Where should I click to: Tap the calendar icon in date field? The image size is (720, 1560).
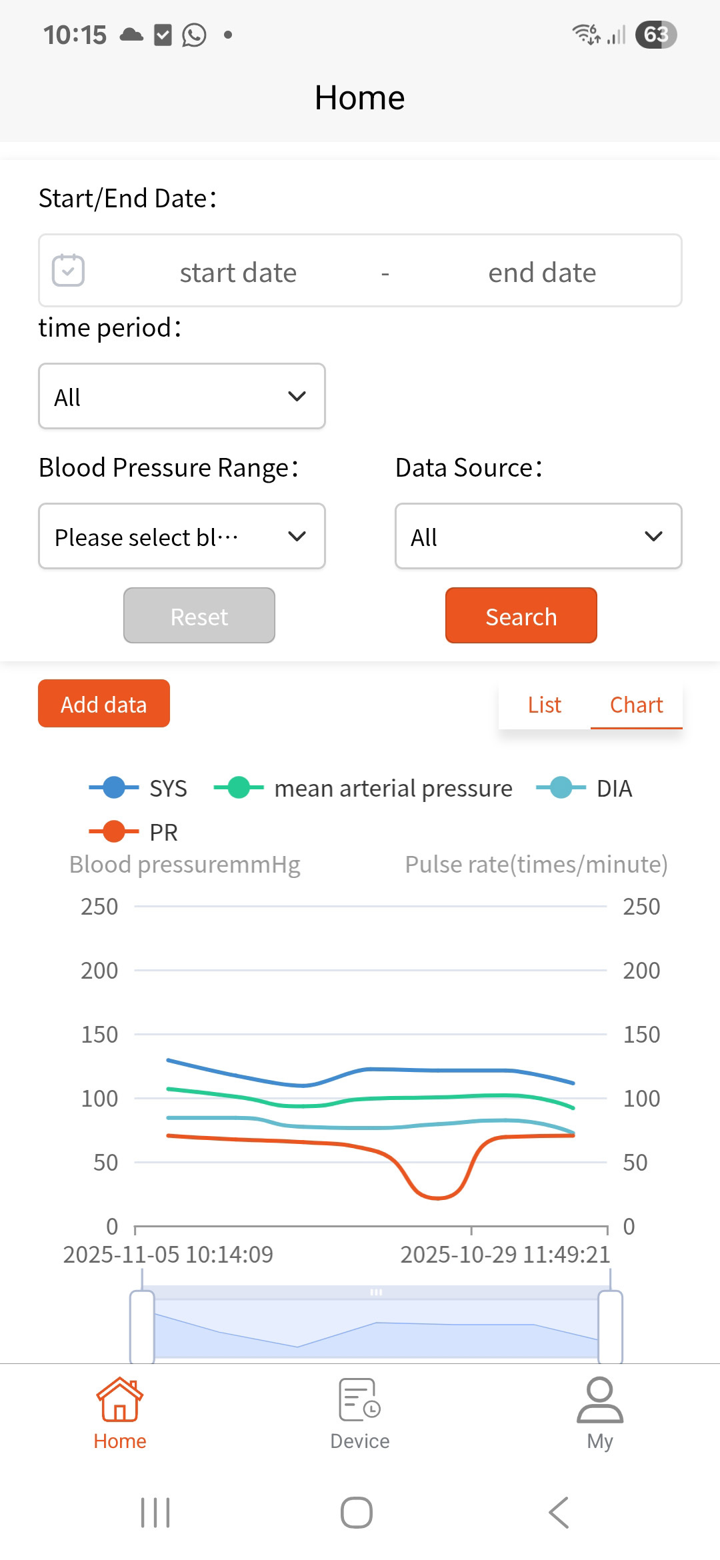pos(68,271)
